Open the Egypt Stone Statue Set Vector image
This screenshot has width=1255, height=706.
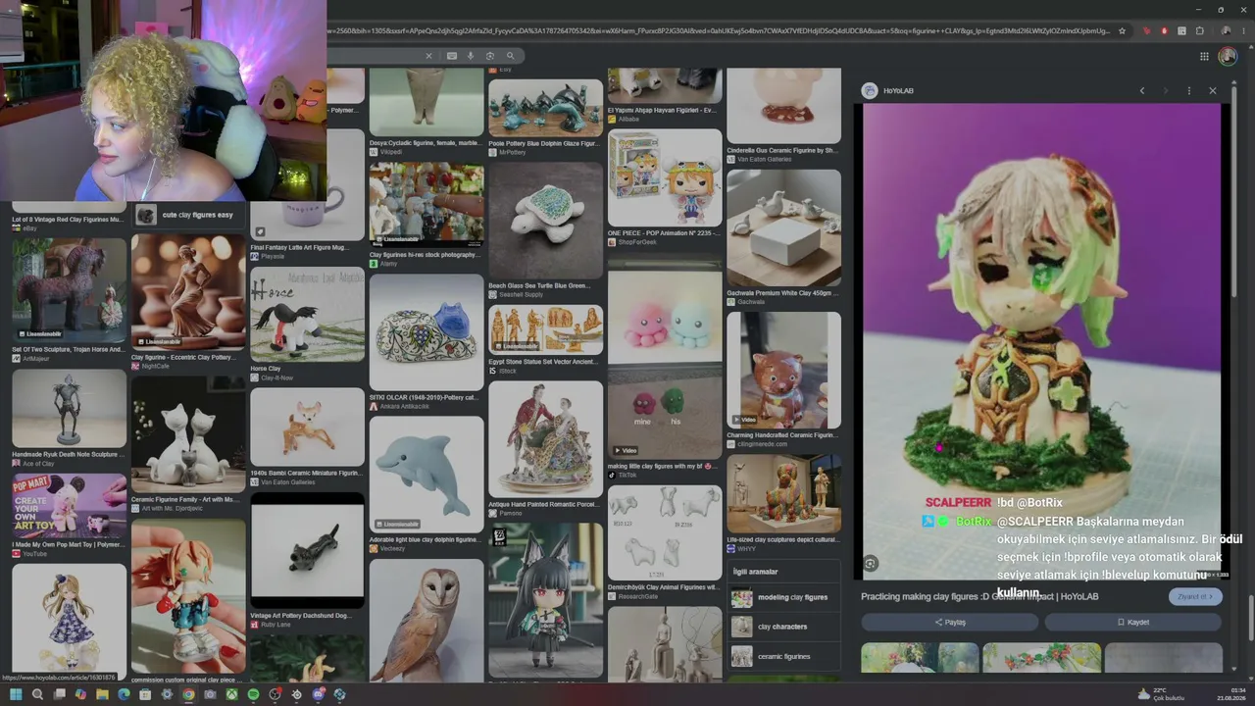point(545,329)
